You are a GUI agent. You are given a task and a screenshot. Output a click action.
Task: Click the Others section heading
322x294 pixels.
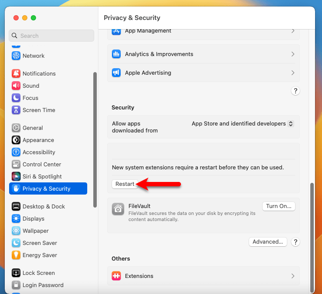121,258
